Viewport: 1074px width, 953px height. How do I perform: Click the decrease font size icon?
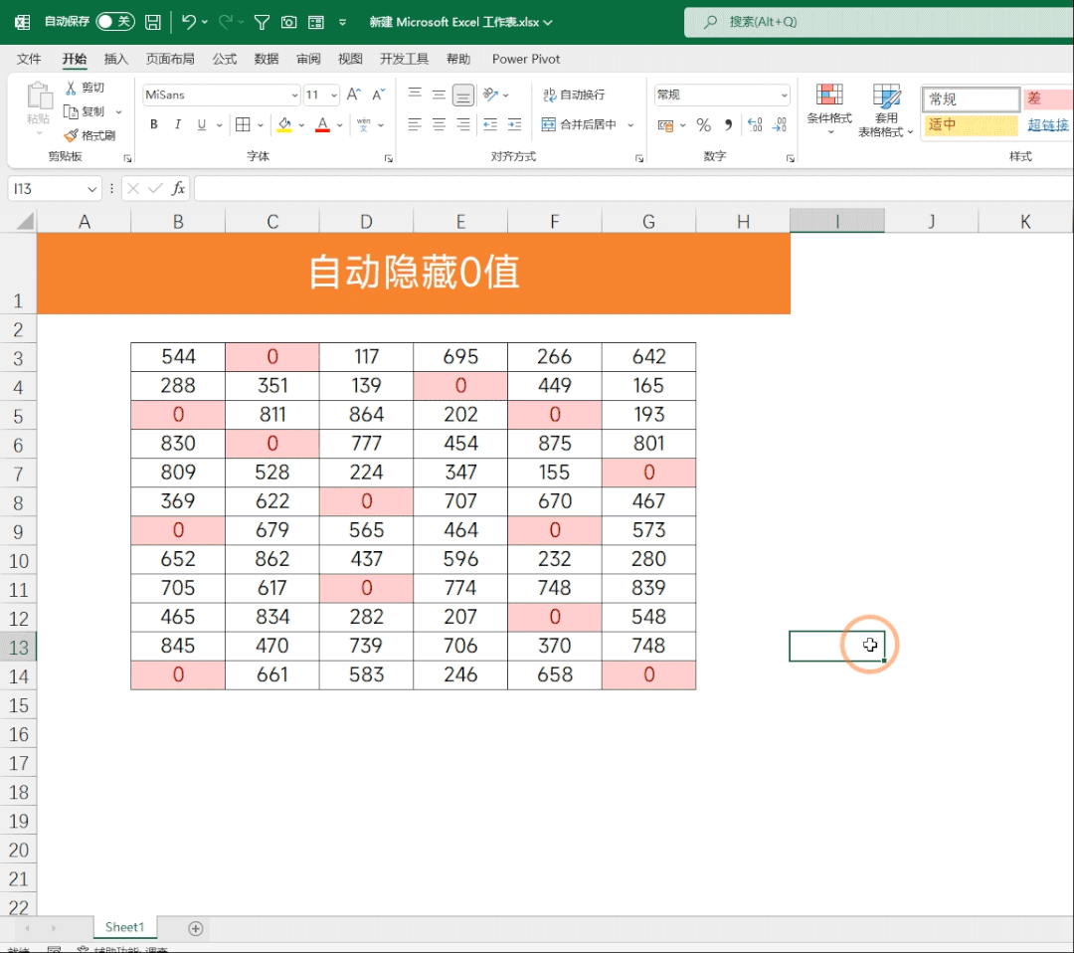pos(379,95)
